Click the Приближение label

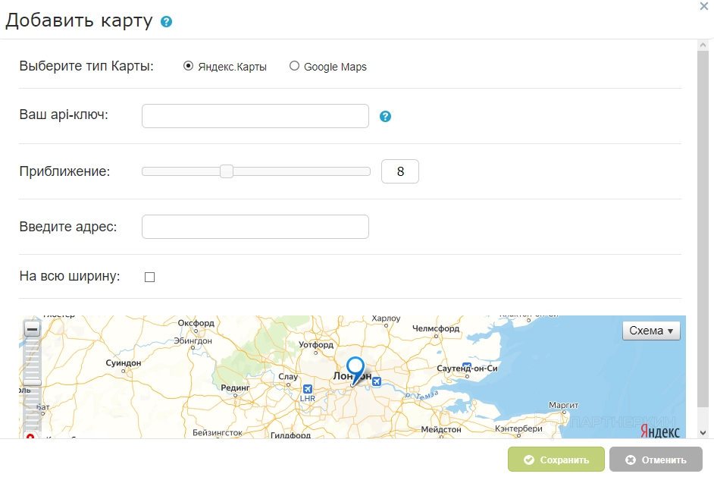click(64, 171)
